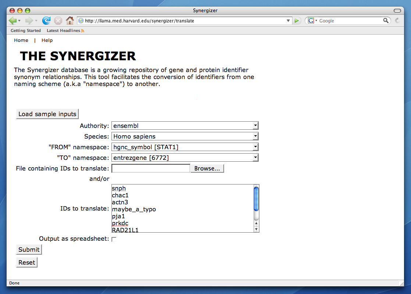Click inside the file path input field
Screen dimensions: 411x294
click(150, 168)
